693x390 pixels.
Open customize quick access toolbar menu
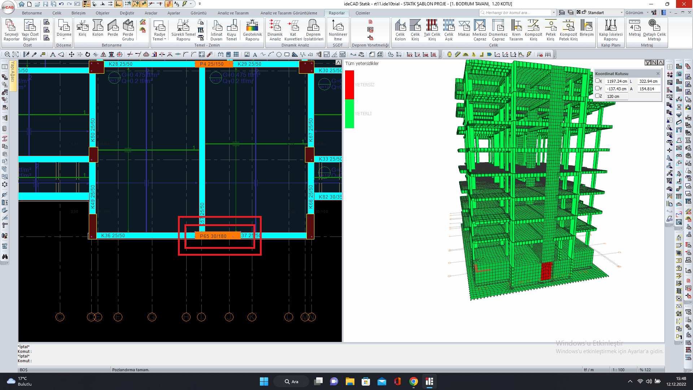(200, 4)
